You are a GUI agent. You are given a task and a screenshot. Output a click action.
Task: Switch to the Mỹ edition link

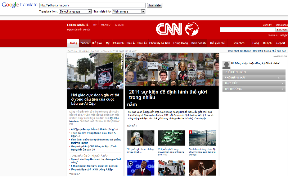(95, 25)
